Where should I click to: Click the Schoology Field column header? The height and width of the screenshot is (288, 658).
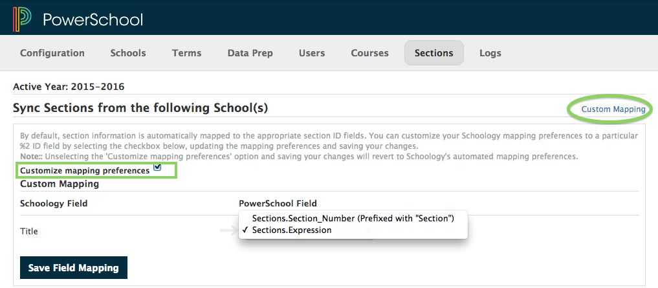(54, 203)
